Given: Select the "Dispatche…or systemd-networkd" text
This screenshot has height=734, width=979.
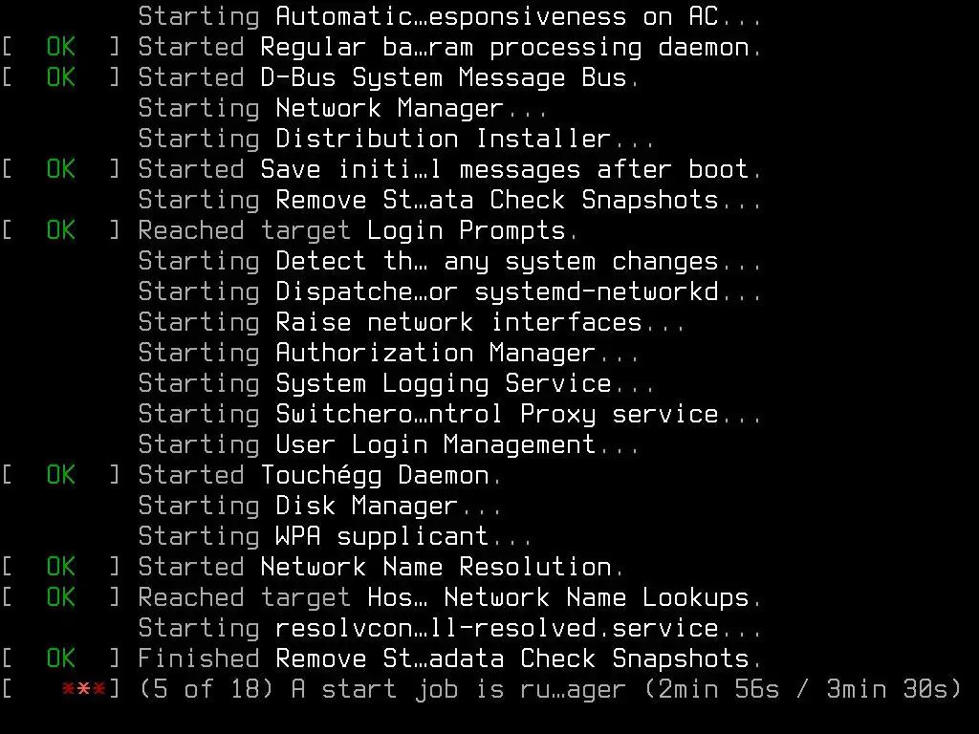Looking at the screenshot, I should (x=497, y=291).
